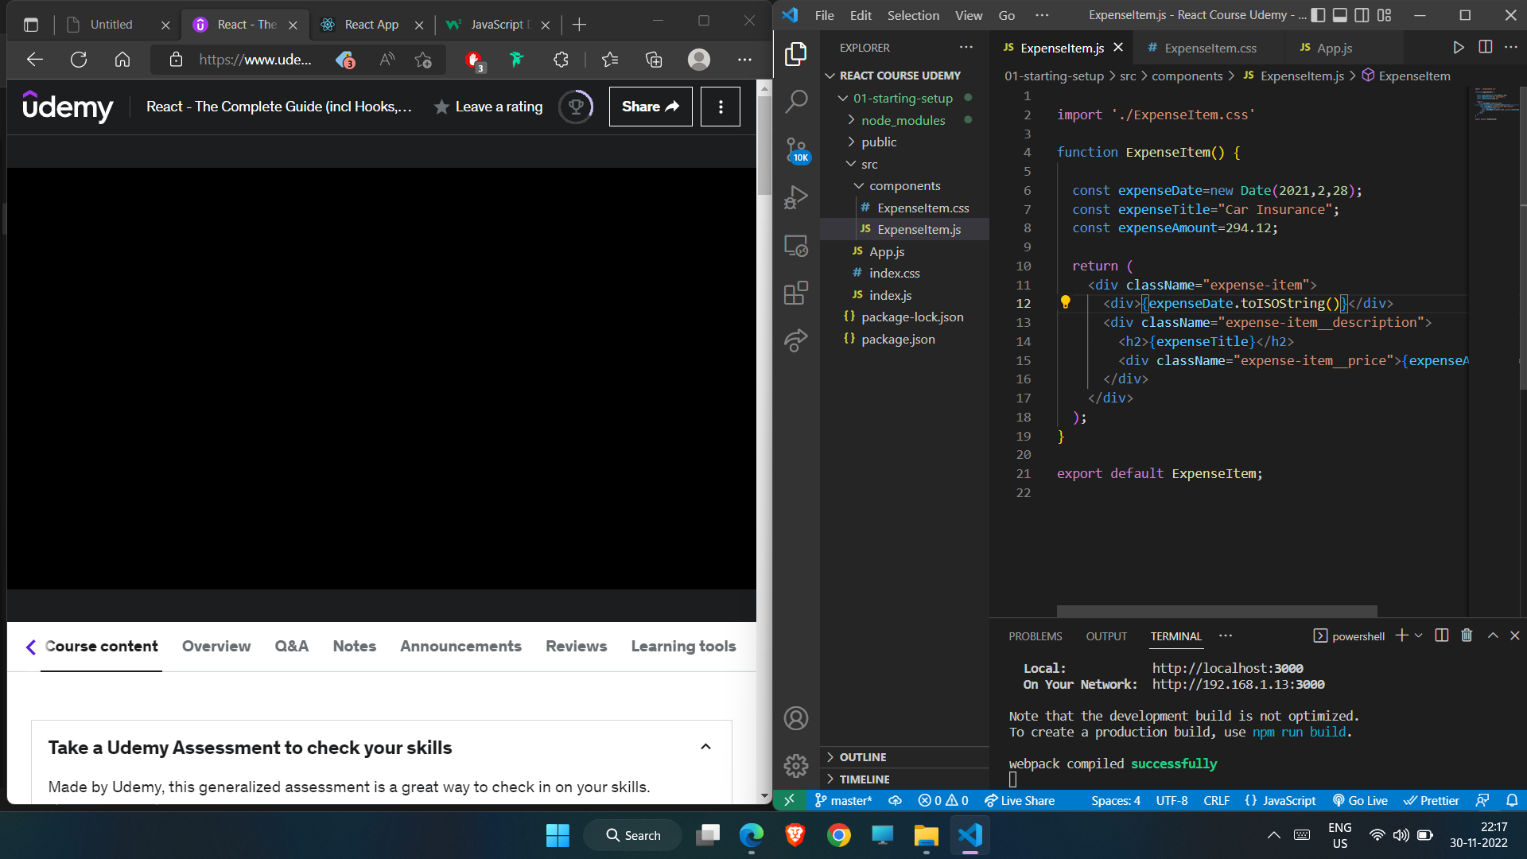Click browser refresh button

(x=79, y=60)
